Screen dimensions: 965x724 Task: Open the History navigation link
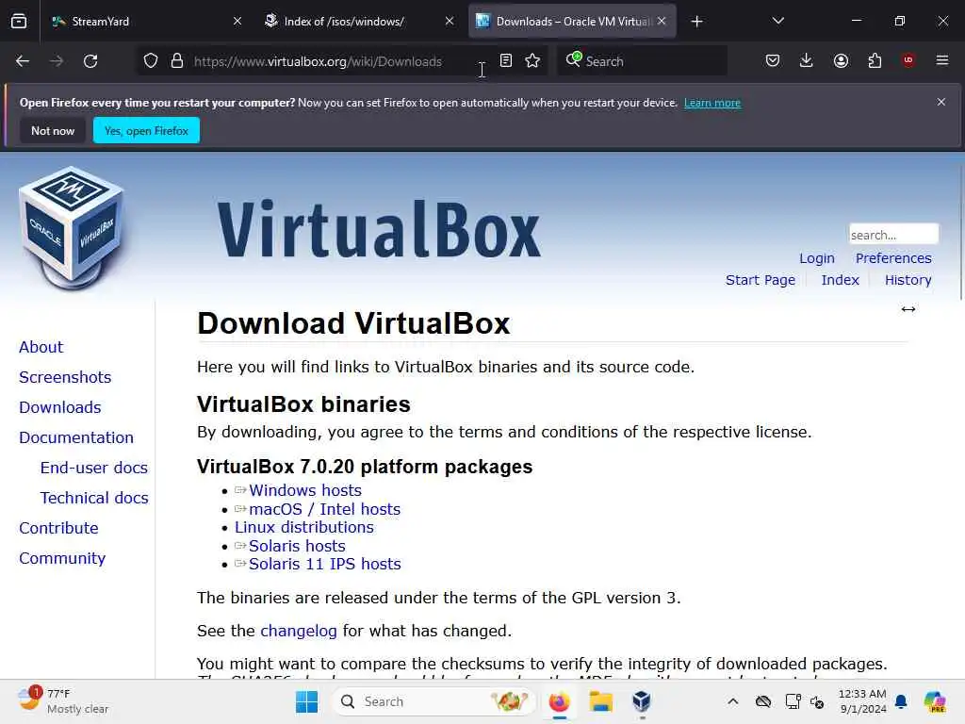pos(908,280)
